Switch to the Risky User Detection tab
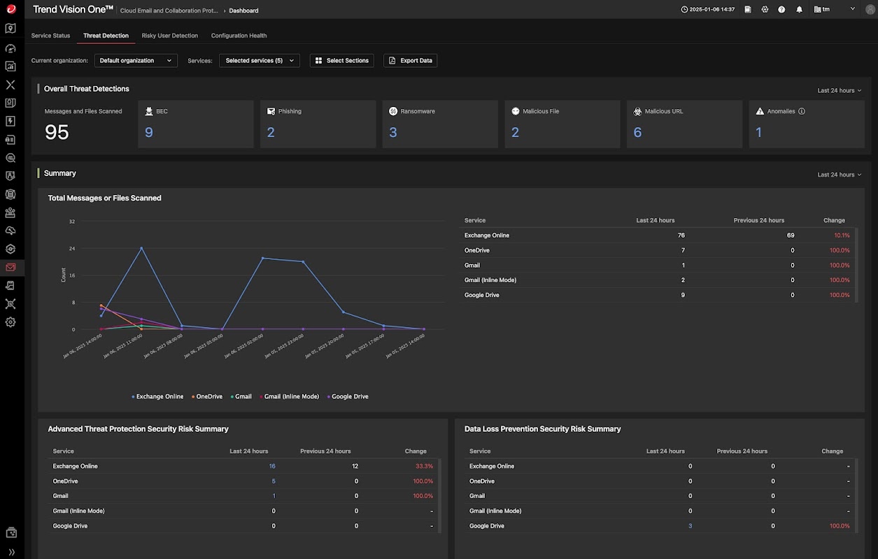The width and height of the screenshot is (878, 559). (x=169, y=36)
